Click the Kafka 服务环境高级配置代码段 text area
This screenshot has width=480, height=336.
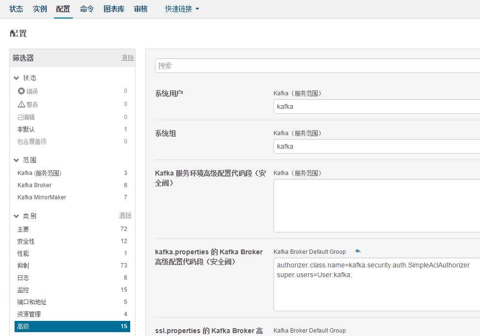point(377,206)
